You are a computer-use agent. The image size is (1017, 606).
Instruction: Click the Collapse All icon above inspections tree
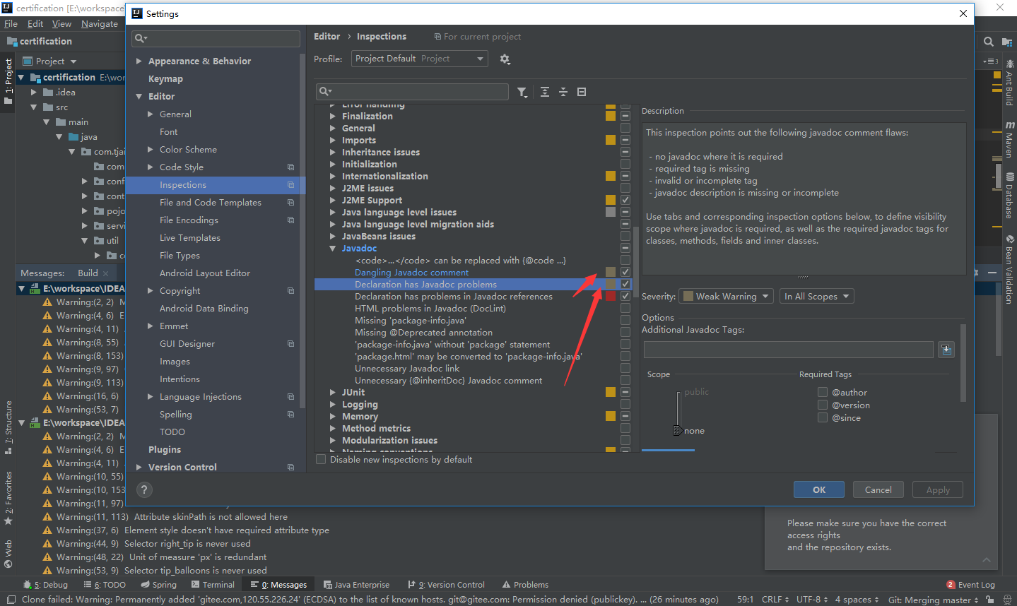point(563,92)
